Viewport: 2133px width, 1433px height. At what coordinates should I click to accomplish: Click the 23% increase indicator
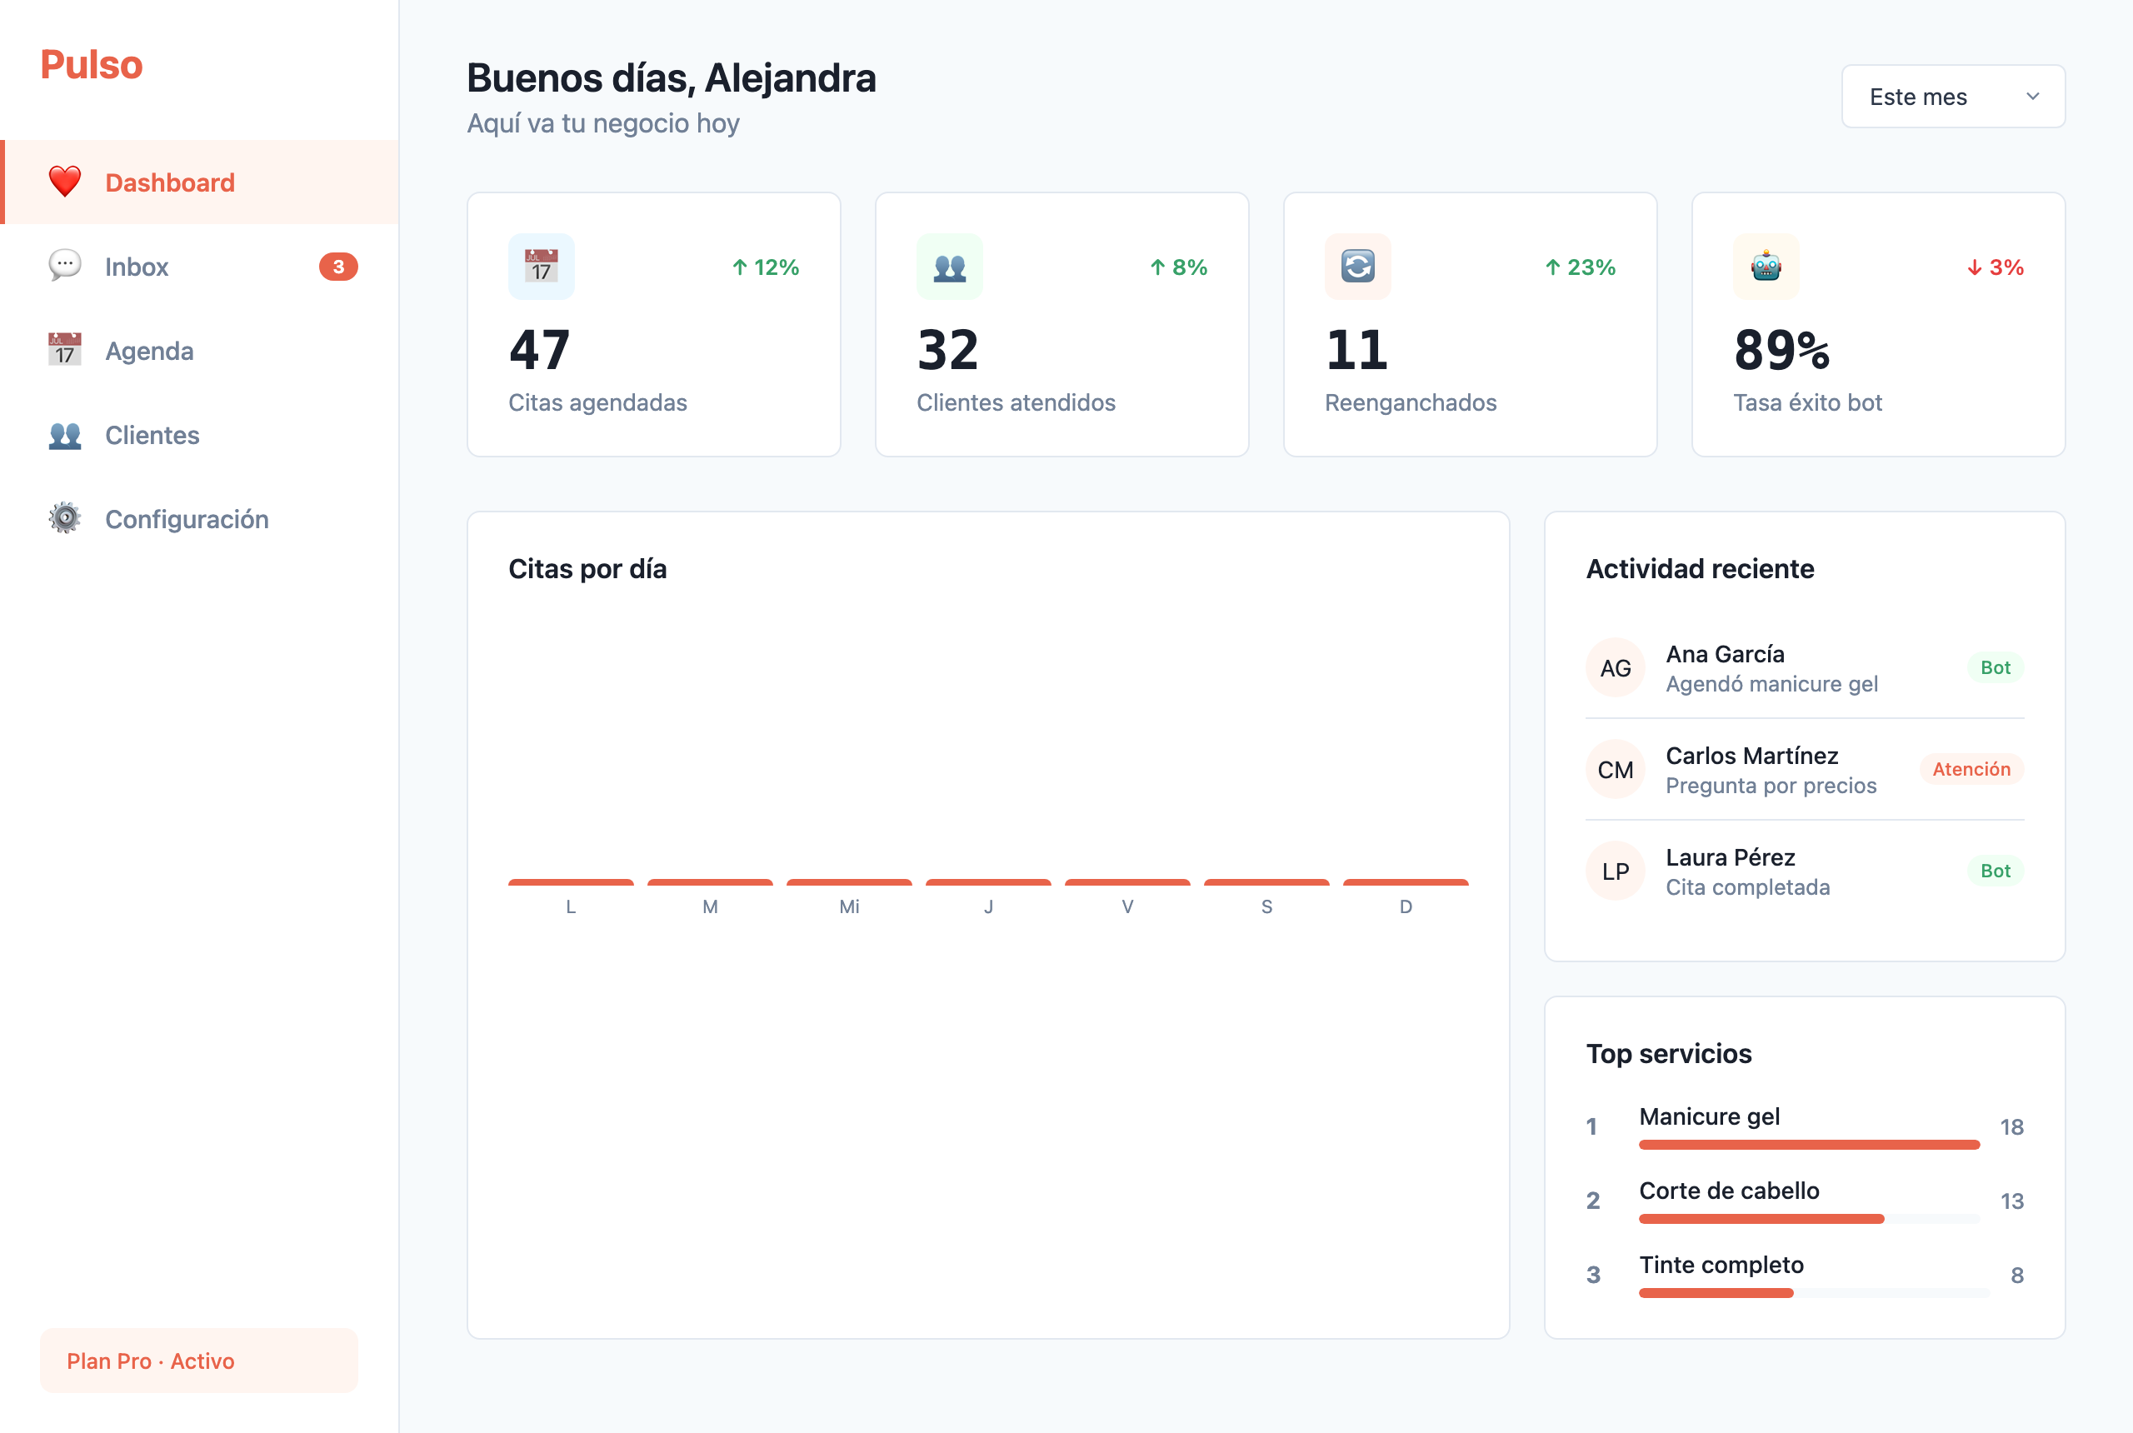[1580, 267]
